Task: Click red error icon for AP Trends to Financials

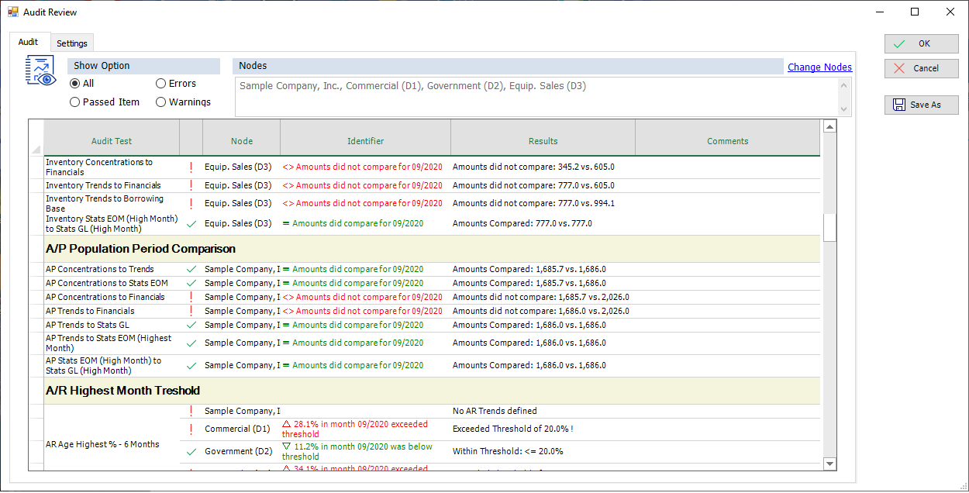Action: coord(191,311)
